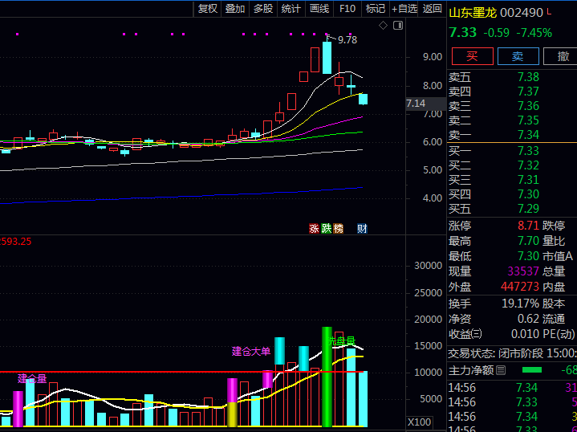Click the 标记 mark button
The height and width of the screenshot is (432, 577).
pyautogui.click(x=376, y=9)
